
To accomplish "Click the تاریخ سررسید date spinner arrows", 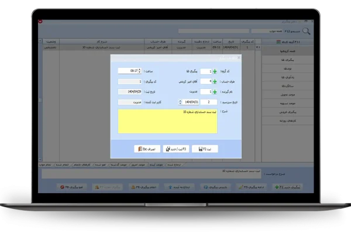I will click(x=180, y=102).
